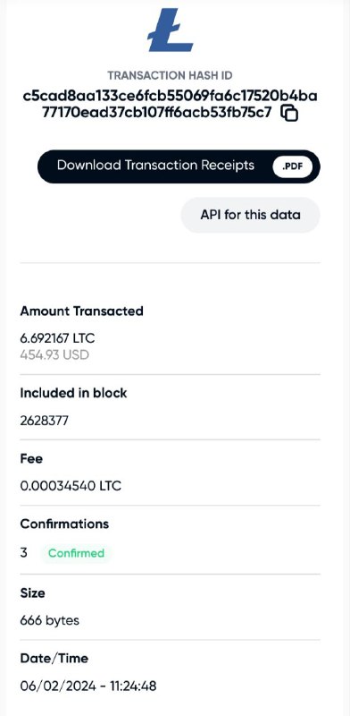This screenshot has height=716, width=350.
Task: Click the Included in block heading
Action: 73,393
